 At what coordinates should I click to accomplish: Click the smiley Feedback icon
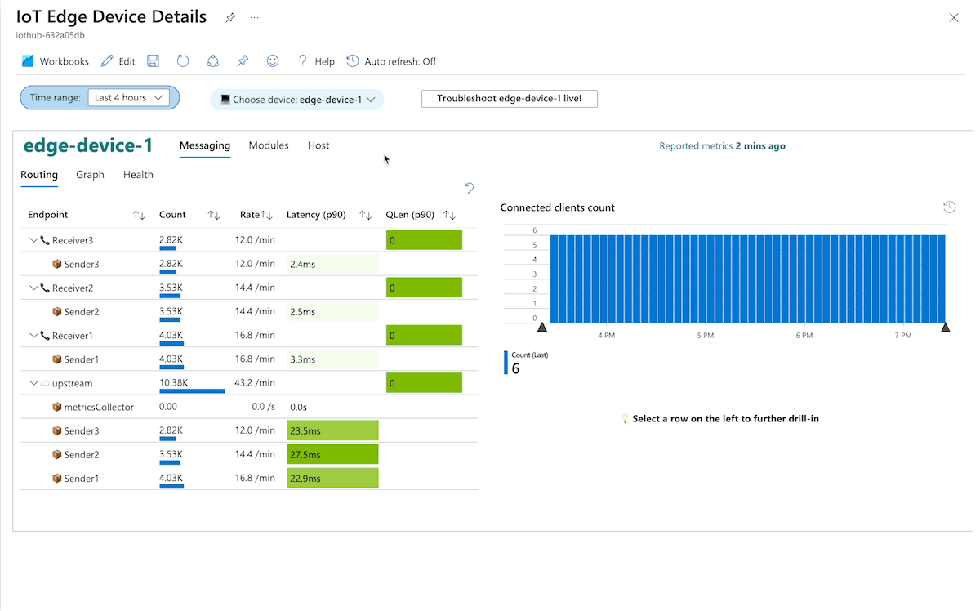[x=273, y=61]
